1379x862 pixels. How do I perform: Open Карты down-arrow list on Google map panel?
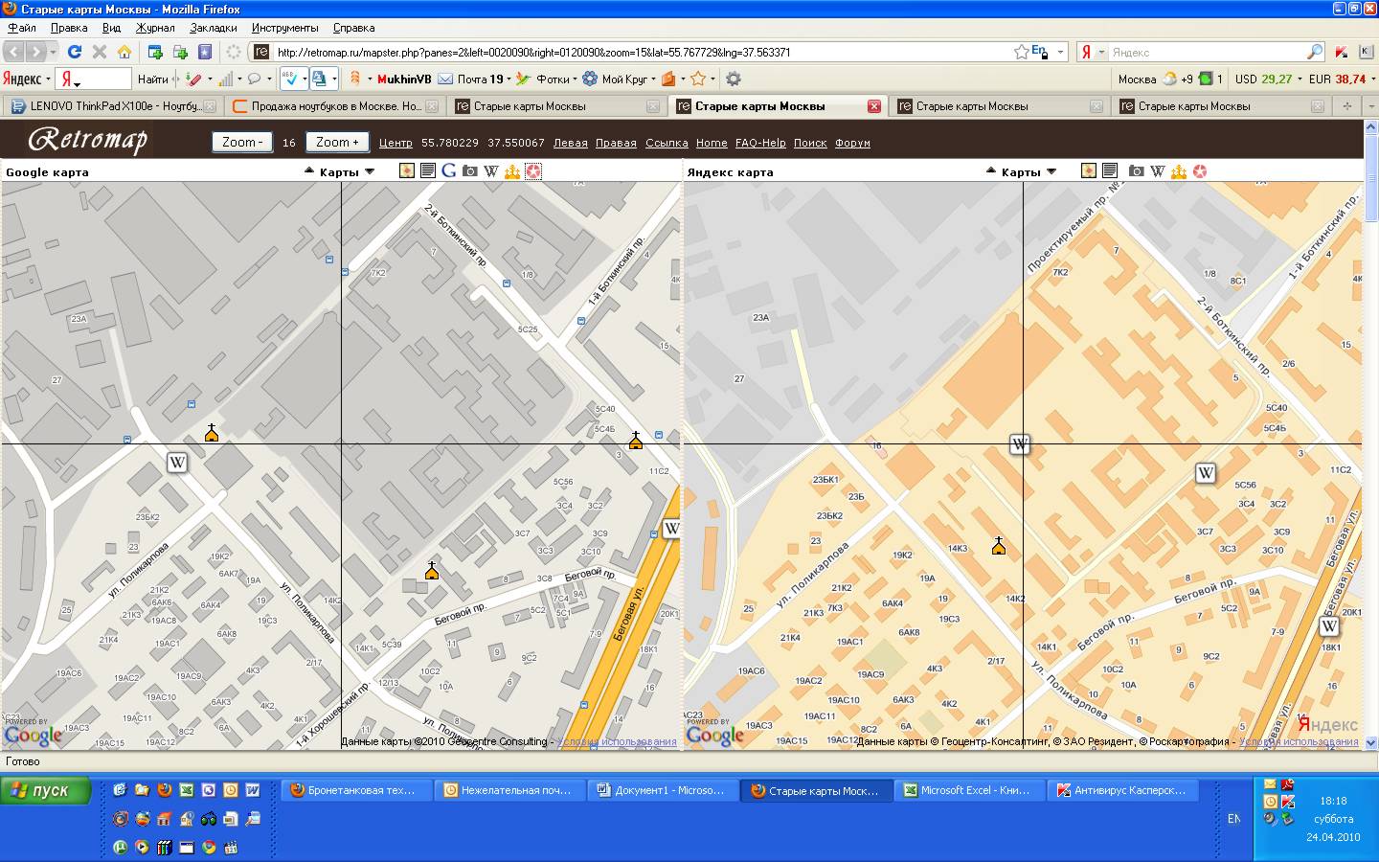pos(370,172)
